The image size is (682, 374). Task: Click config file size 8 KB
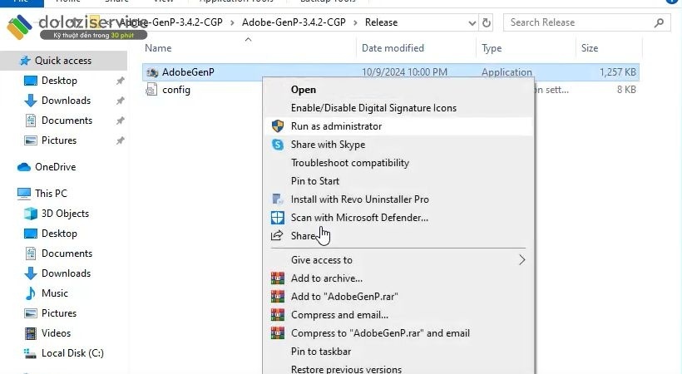coord(626,90)
